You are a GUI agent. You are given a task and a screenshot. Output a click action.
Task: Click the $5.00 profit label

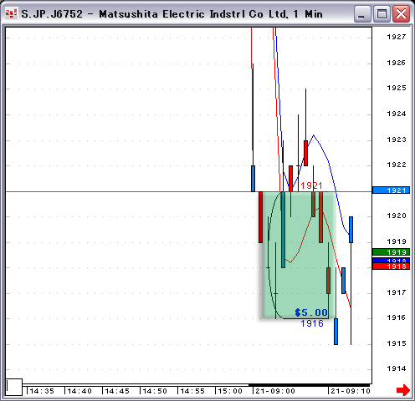click(x=311, y=312)
